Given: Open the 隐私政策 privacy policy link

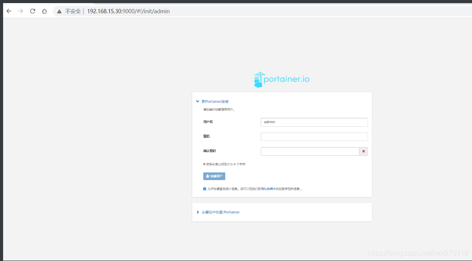Looking at the screenshot, I should pyautogui.click(x=267, y=189).
